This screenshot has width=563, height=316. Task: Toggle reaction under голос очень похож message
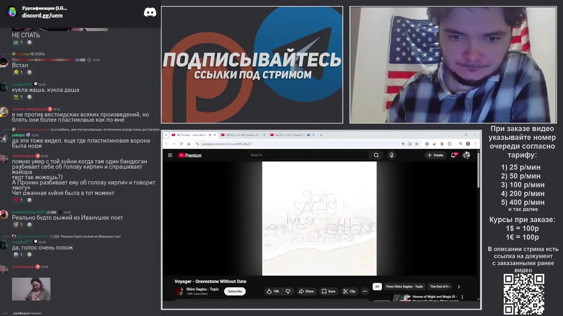pyautogui.click(x=18, y=255)
